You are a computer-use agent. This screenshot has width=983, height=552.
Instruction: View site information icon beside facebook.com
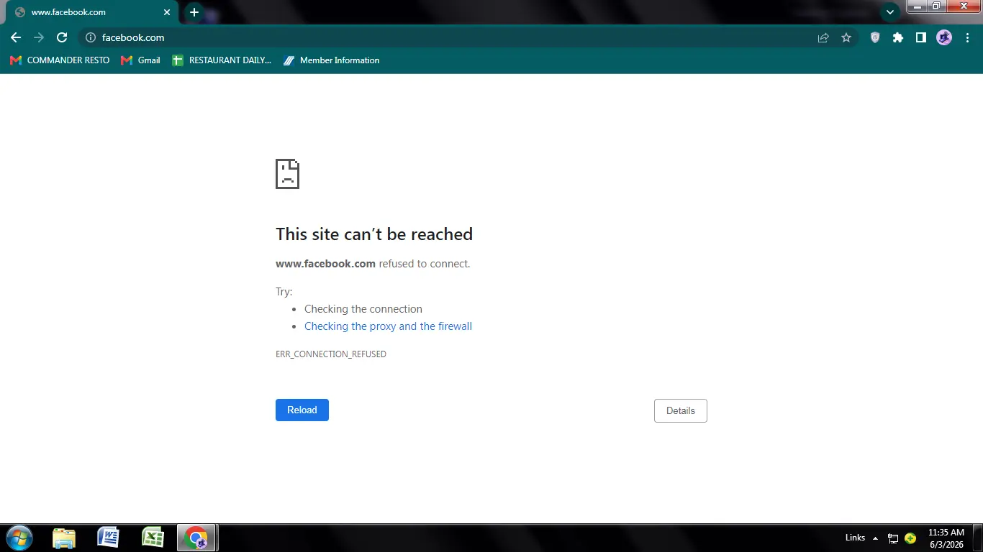[91, 37]
